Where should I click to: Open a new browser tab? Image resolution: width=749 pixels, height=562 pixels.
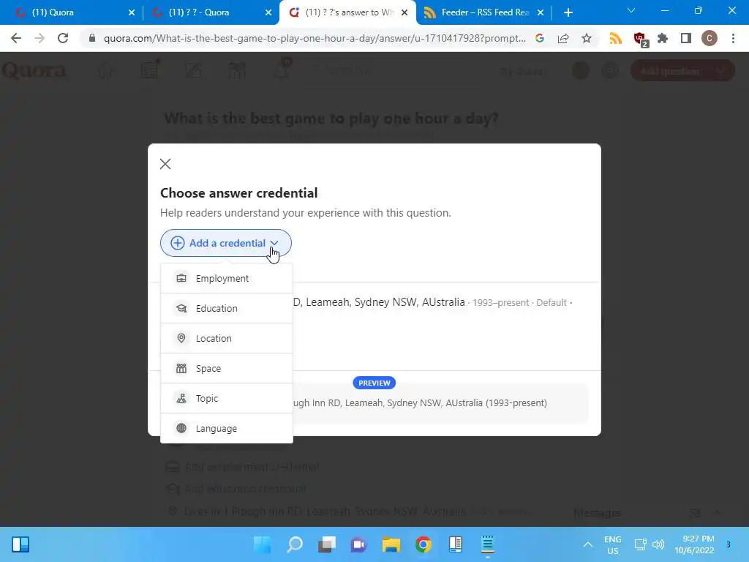point(568,12)
